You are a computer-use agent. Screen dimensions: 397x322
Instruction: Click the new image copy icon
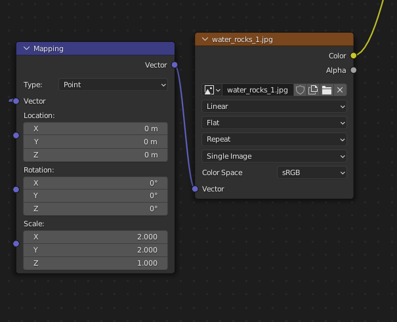314,90
